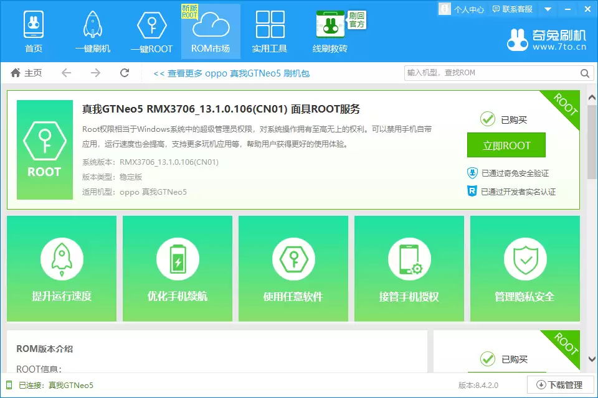Select the 一键刷机 rocket icon
This screenshot has height=398, width=598.
92,24
